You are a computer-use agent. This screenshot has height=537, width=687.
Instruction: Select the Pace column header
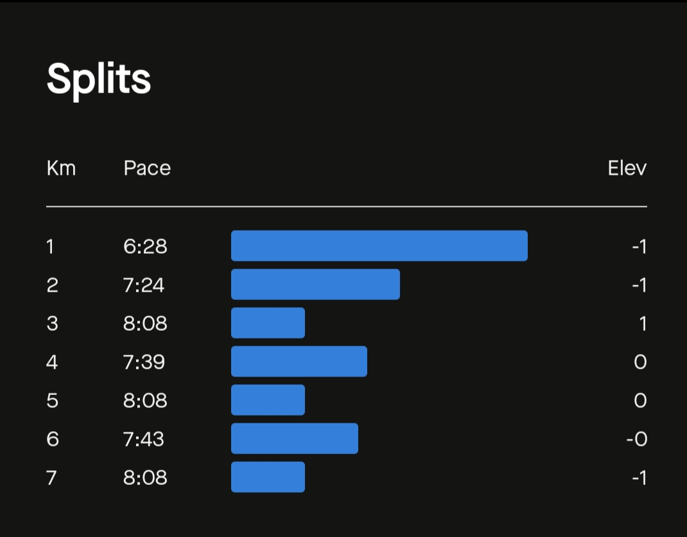[x=147, y=168]
